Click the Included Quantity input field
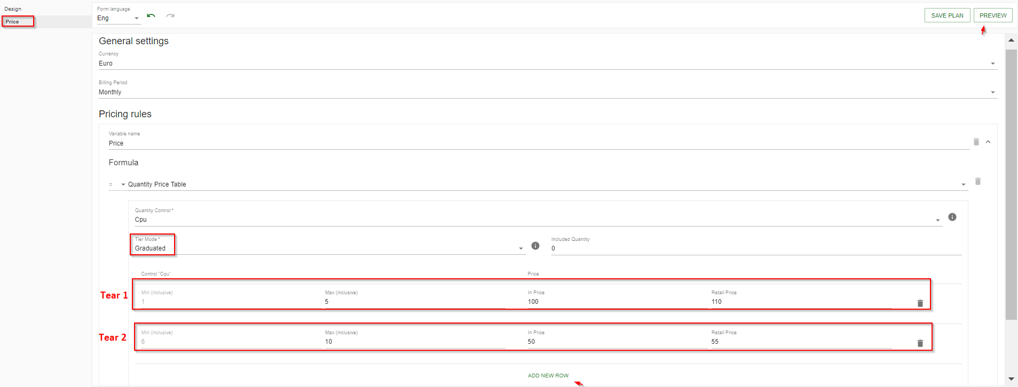The image size is (1018, 387). click(755, 248)
